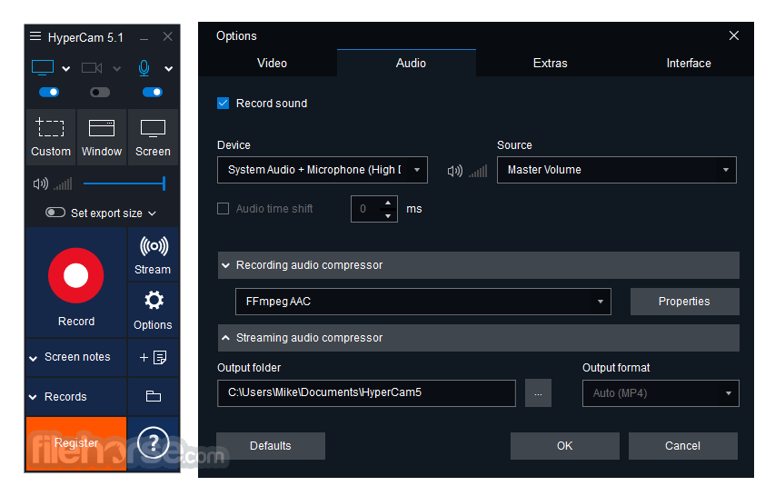Open screen source dropdown arrow
This screenshot has height=496, width=775.
pos(65,69)
